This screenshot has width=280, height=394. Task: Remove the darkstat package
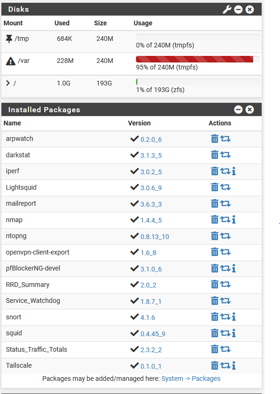(x=215, y=155)
